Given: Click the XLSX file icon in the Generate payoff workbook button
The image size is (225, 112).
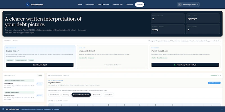Looking at the screenshot, I should 175,65.
